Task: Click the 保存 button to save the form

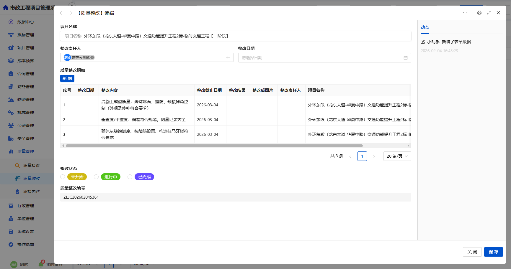Action: pos(493,252)
